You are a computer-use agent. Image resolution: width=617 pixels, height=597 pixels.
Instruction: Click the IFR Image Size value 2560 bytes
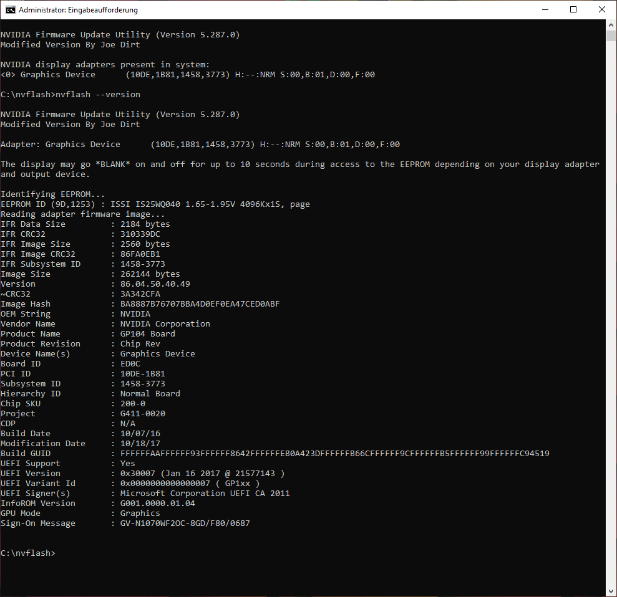(145, 244)
